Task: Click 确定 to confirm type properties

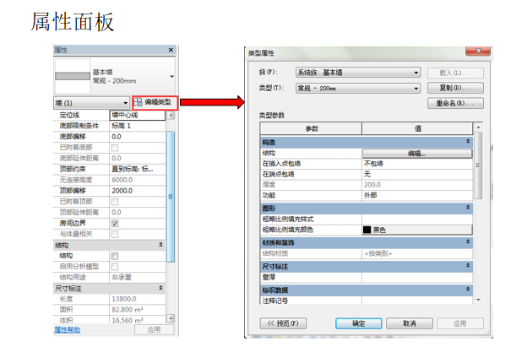Action: click(358, 323)
